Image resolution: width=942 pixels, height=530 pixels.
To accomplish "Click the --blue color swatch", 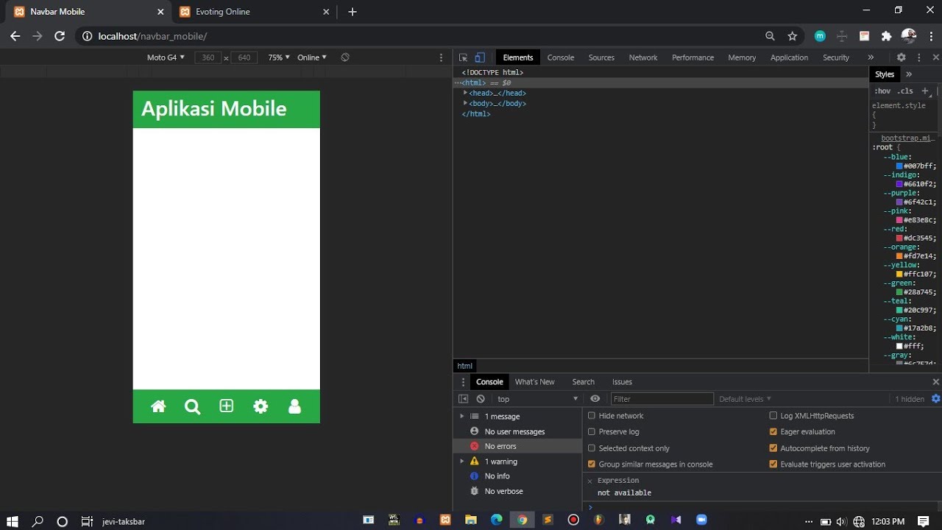I will click(x=899, y=166).
